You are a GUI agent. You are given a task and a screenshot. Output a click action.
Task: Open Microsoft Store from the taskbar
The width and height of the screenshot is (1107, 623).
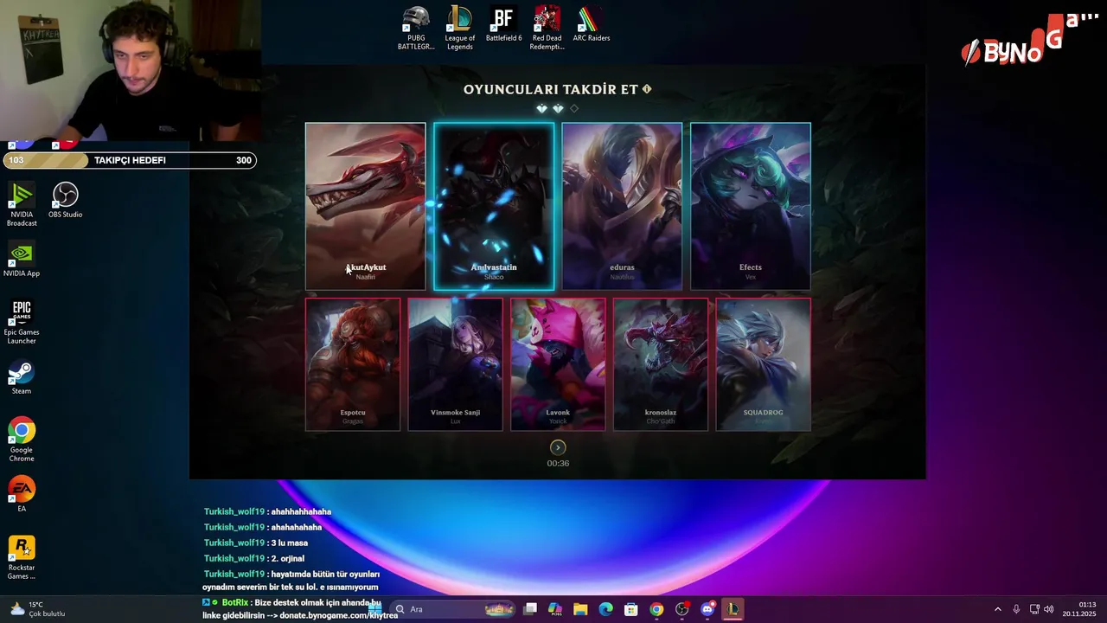(x=631, y=609)
